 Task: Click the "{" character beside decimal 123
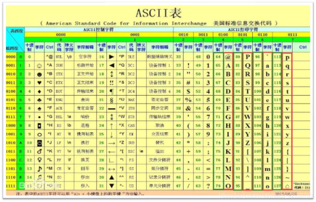288,151
